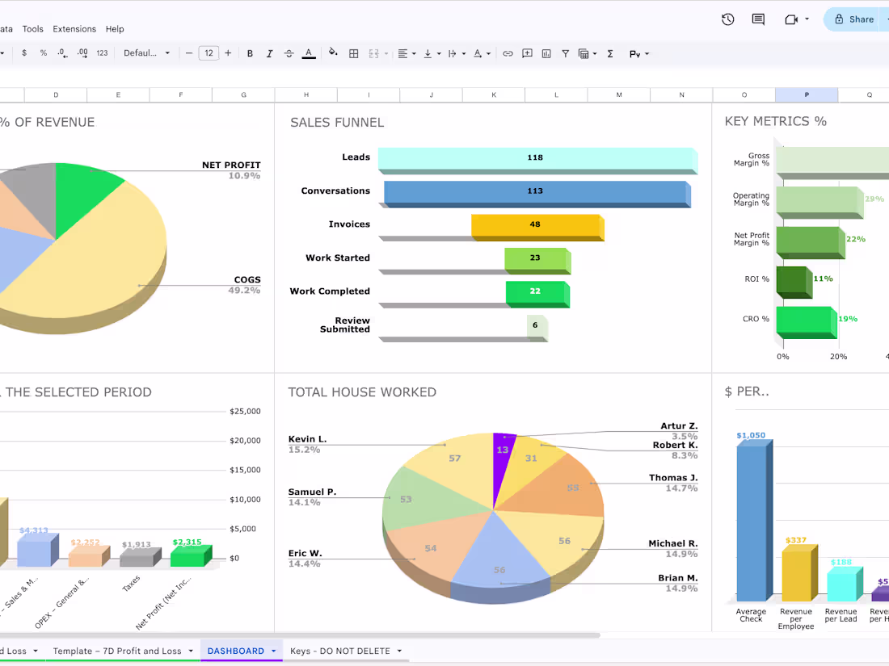
Task: Open the Extensions menu
Action: pos(74,29)
